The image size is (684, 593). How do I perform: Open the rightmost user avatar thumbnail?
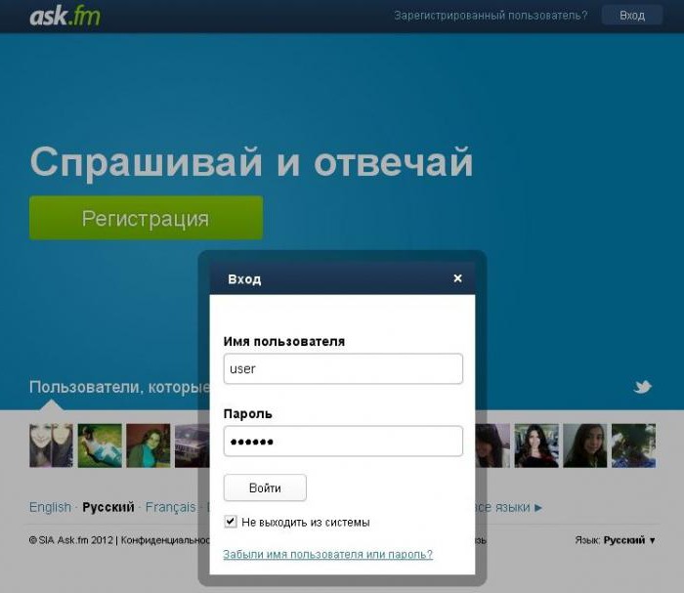[x=633, y=445]
